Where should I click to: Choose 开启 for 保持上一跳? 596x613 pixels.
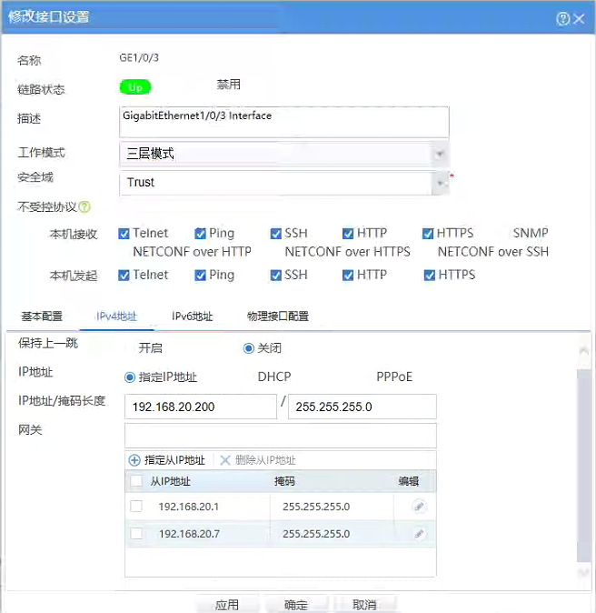coord(151,347)
